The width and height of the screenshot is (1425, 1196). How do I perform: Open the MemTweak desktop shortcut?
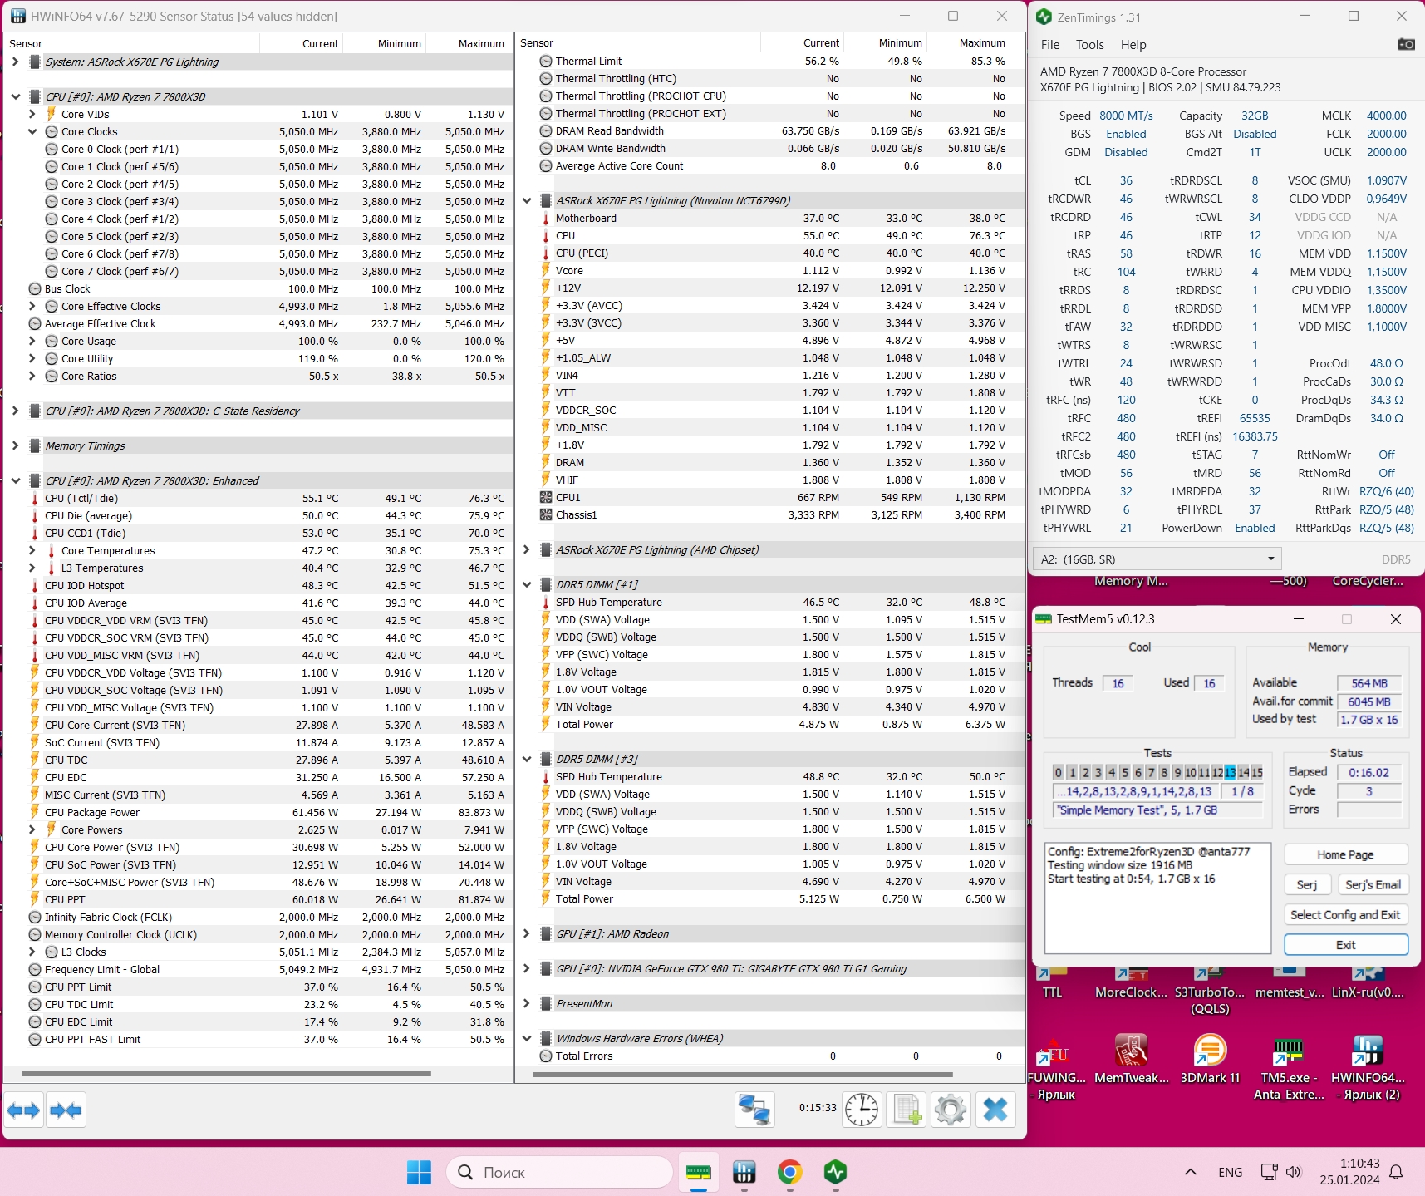coord(1132,1059)
